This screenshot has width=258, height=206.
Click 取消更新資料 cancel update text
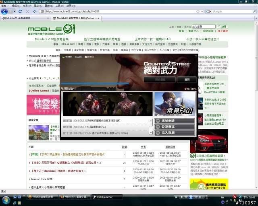(68, 89)
